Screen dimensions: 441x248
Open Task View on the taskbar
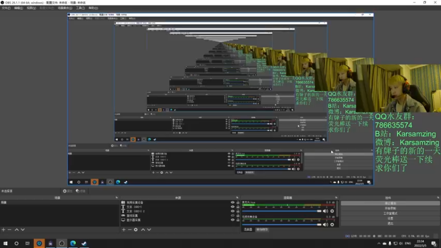point(27,244)
